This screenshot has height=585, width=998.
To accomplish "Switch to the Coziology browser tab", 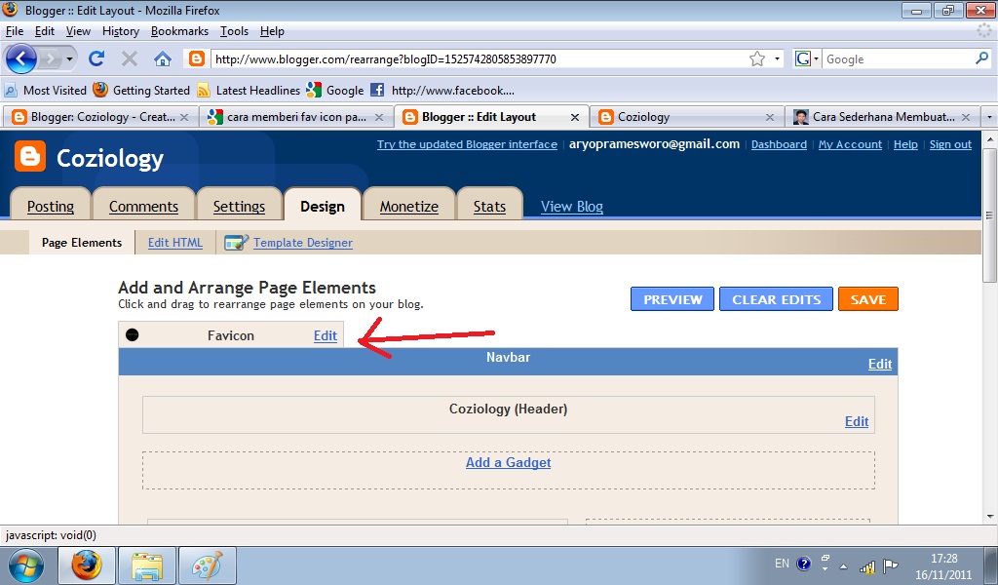I will tap(685, 117).
